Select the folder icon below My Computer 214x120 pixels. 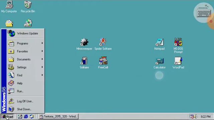click(x=9, y=23)
